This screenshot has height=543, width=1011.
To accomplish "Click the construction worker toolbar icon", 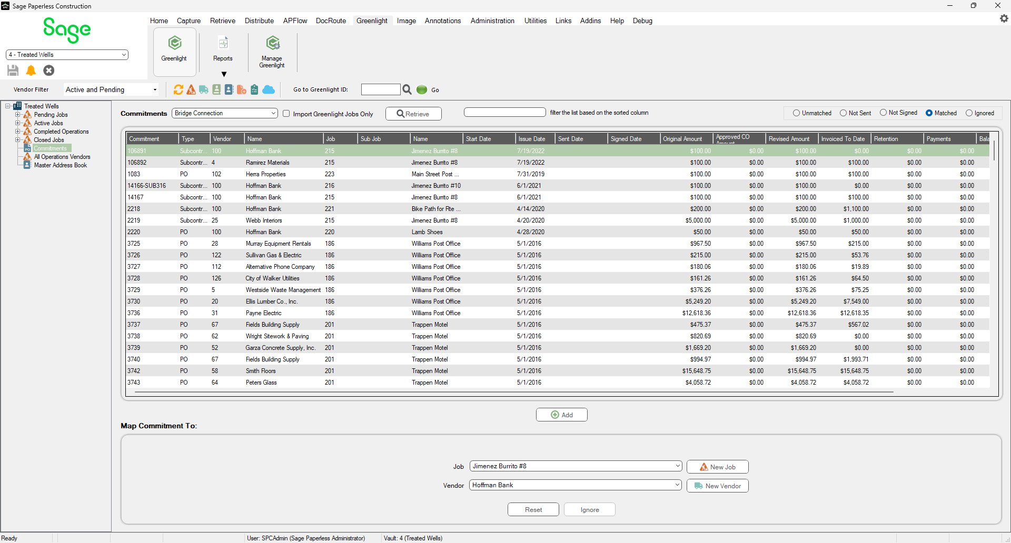I will 191,89.
